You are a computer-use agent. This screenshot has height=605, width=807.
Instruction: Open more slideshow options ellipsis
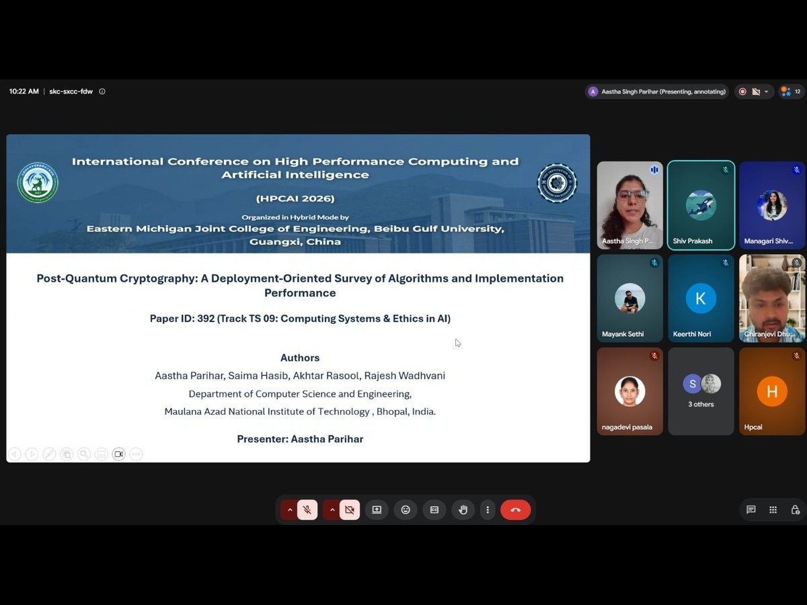pyautogui.click(x=136, y=454)
